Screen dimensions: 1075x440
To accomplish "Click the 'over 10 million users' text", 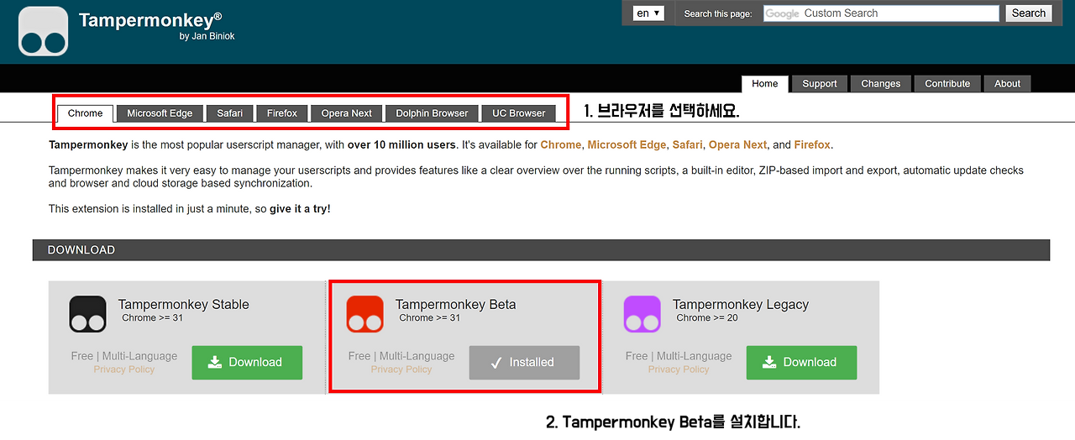I will 402,144.
